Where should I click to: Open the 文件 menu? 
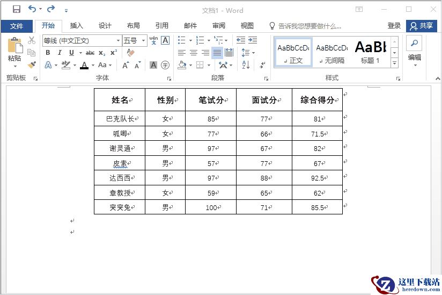tap(16, 26)
